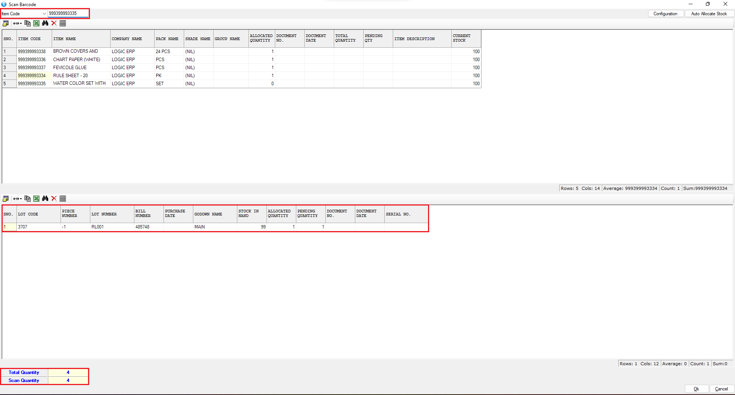
Task: Click the Auto Allocate Stock button
Action: 709,14
